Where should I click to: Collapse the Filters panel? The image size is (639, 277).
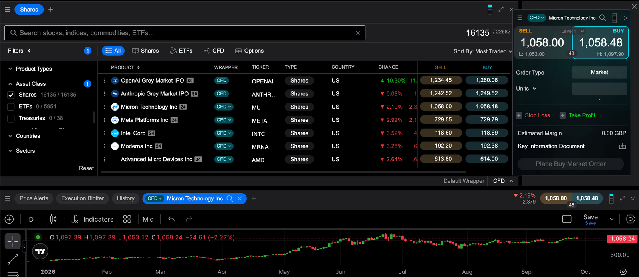29,51
